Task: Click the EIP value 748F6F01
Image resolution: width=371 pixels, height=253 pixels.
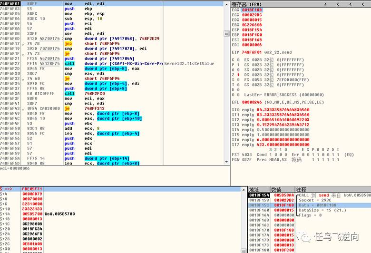Action: click(252, 52)
